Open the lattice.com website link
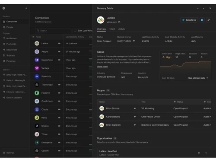Viewport: 216px width, 162px height. 111,22
